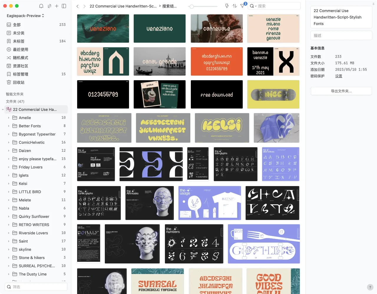Click the pin icon in toolbar

227,6
